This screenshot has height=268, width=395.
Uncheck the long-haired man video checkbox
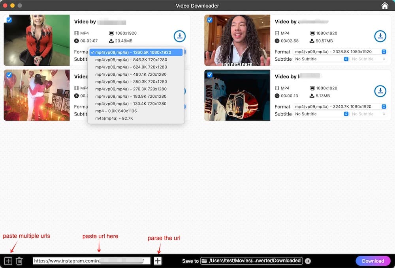click(x=210, y=20)
